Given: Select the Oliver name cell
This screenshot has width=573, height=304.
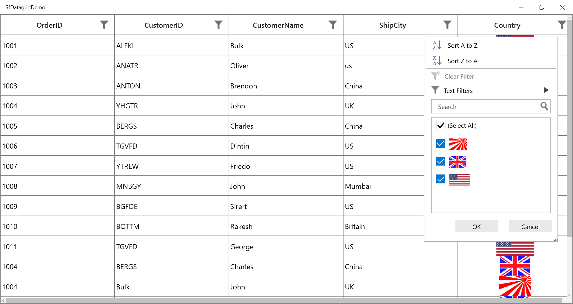Looking at the screenshot, I should pyautogui.click(x=286, y=65).
